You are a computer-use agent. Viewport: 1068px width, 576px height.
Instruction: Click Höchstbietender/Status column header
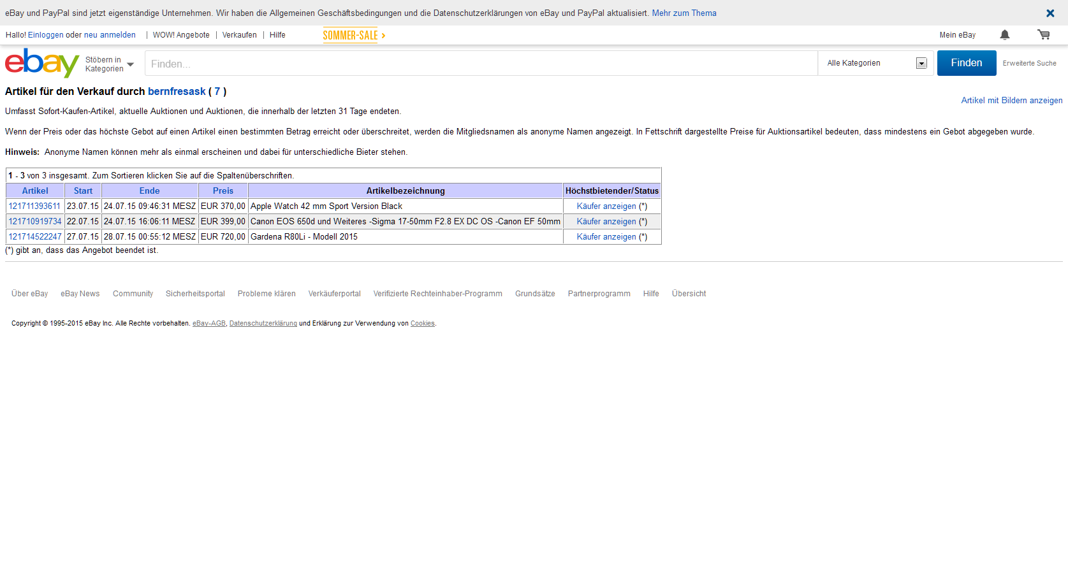(x=612, y=191)
